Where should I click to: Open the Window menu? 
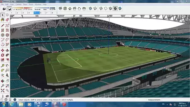click(x=38, y=5)
